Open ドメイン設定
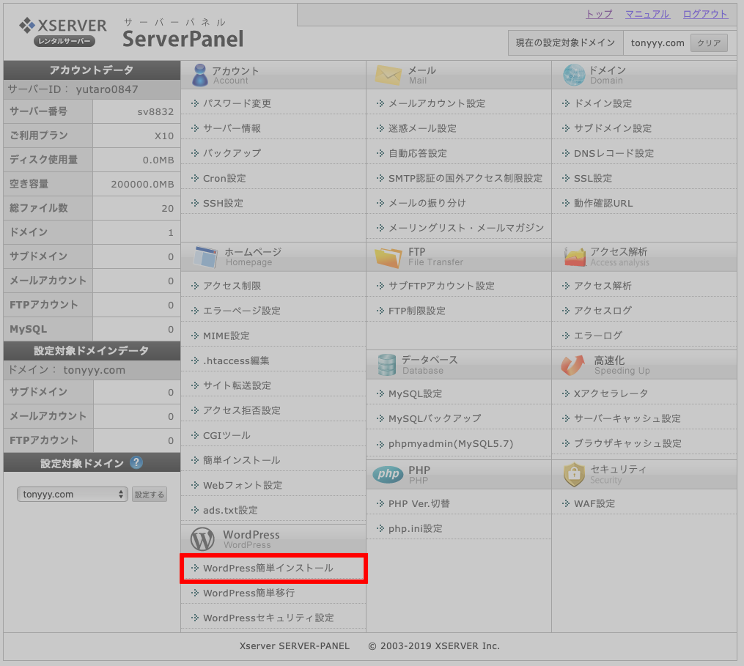The height and width of the screenshot is (666, 744). pos(603,103)
